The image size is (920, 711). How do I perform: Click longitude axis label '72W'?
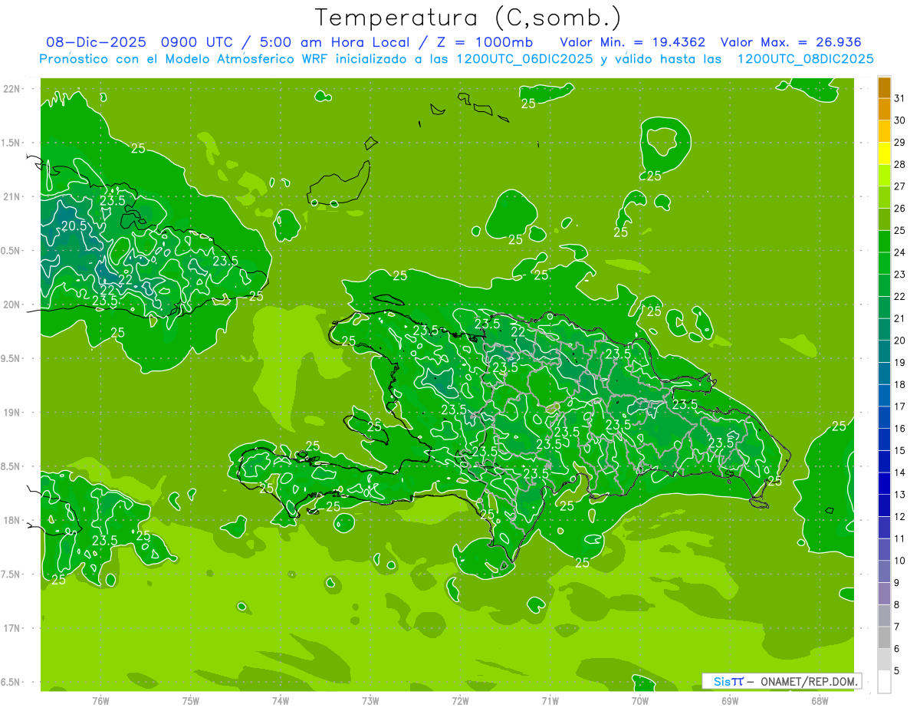click(460, 701)
